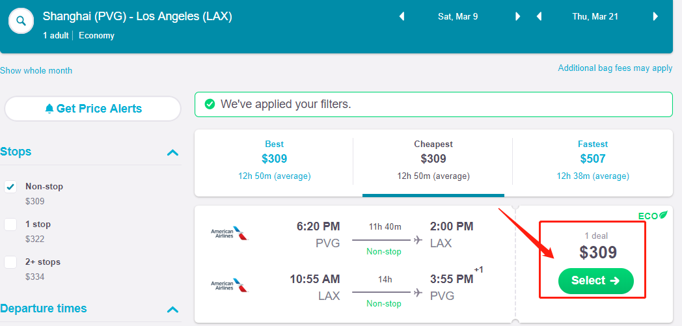Image resolution: width=682 pixels, height=326 pixels.
Task: Open Show whole month link
Action: click(36, 70)
